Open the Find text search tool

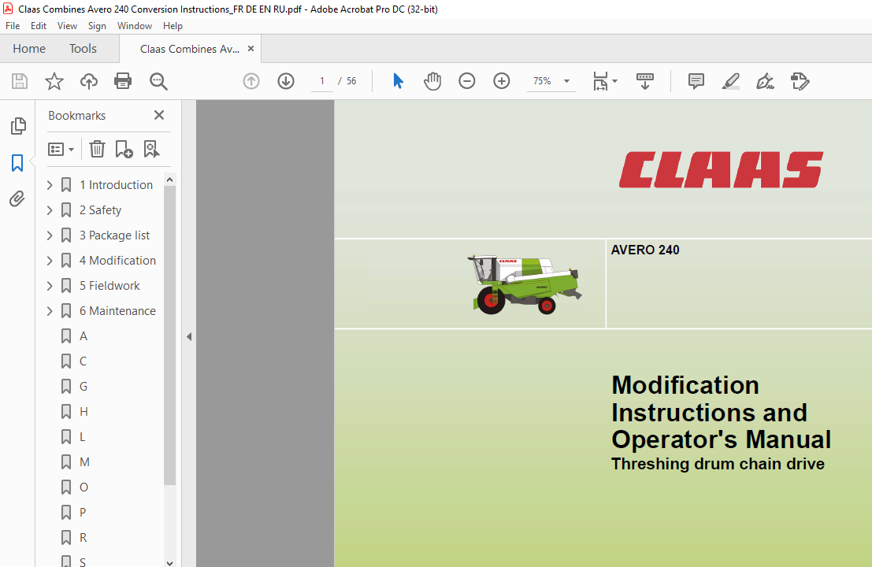(158, 81)
